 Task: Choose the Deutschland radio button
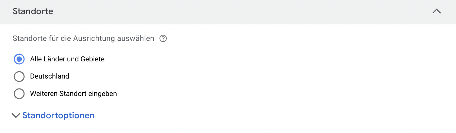pos(19,76)
